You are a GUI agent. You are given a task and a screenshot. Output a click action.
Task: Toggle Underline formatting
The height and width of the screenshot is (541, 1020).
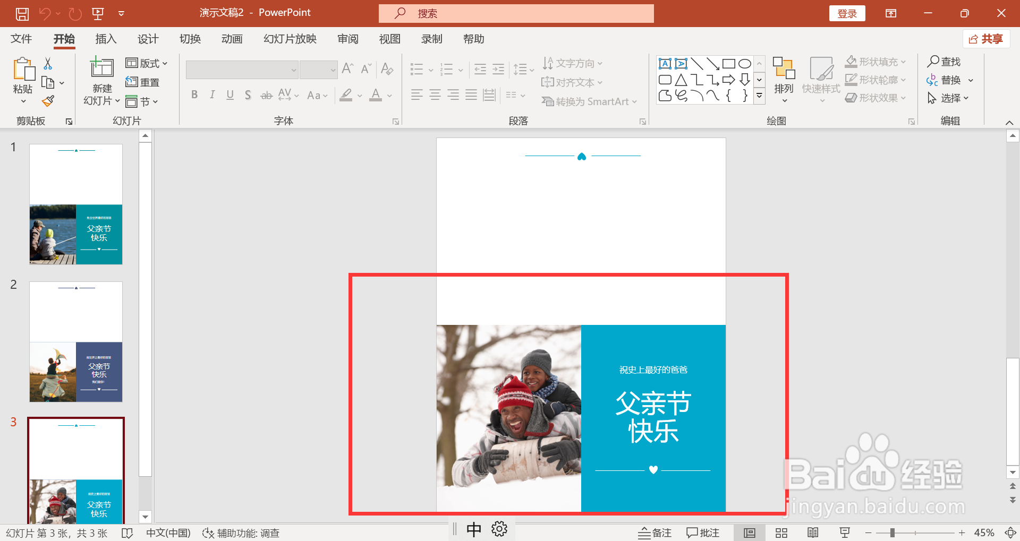point(230,95)
